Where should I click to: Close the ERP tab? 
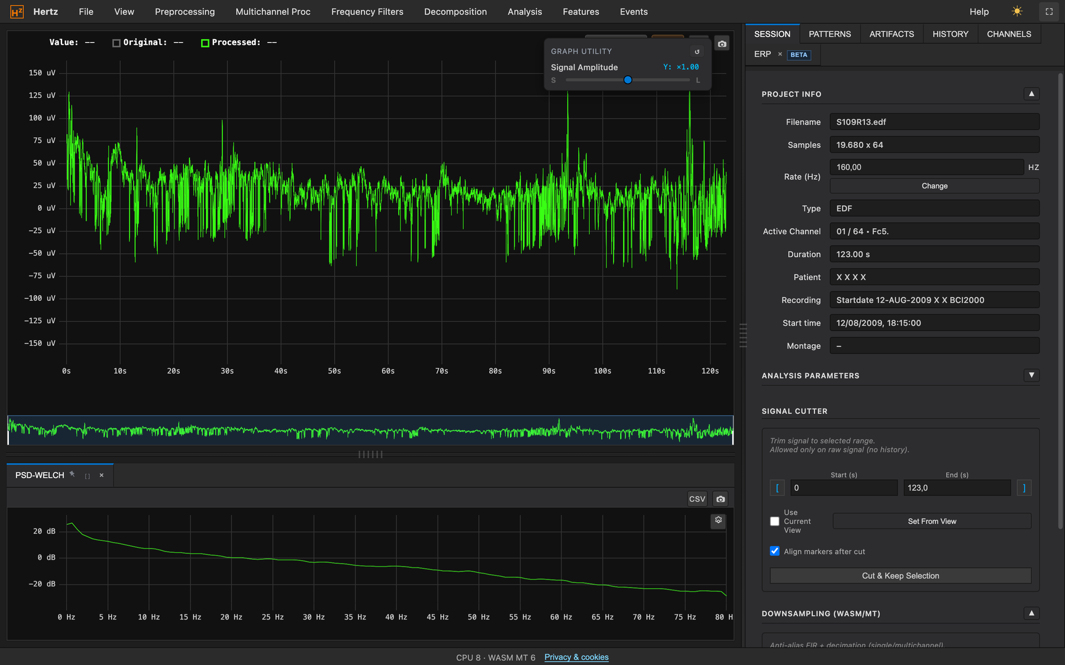(780, 54)
